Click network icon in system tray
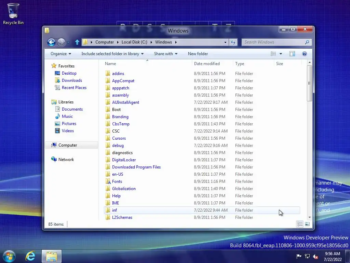Screen dimensions: 350x263 [x=307, y=256]
